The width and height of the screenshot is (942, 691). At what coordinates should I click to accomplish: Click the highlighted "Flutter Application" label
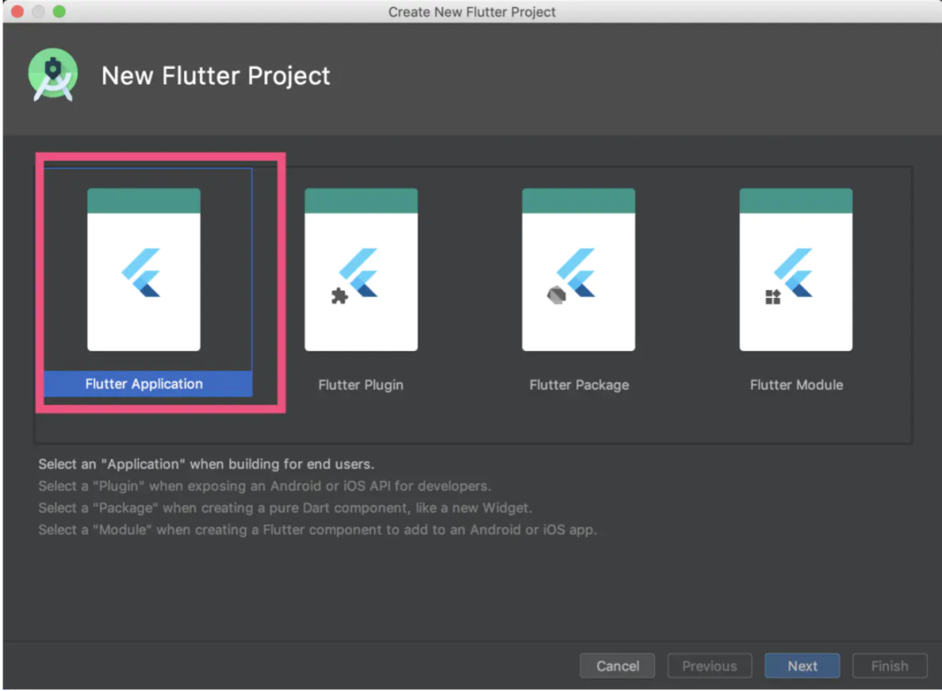tap(144, 384)
